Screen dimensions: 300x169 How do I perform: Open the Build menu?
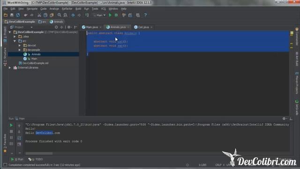coord(78,9)
